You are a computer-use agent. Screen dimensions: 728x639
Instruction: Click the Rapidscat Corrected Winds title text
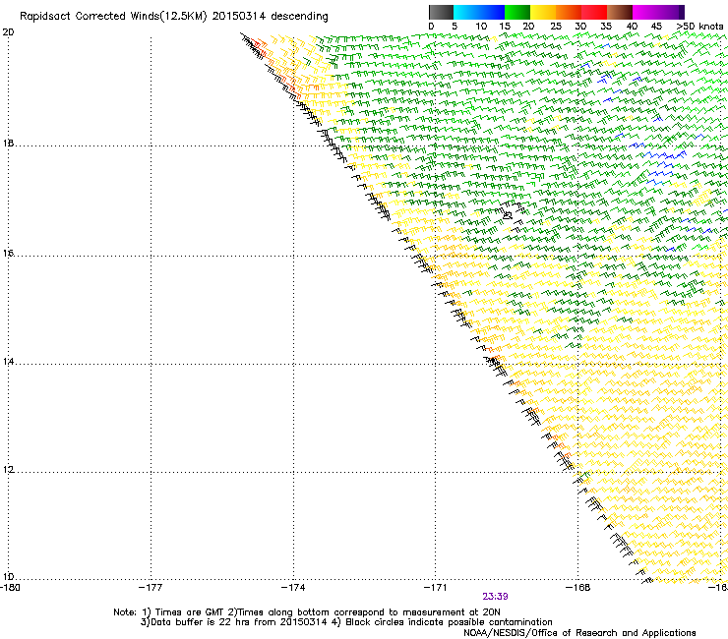[x=174, y=17]
